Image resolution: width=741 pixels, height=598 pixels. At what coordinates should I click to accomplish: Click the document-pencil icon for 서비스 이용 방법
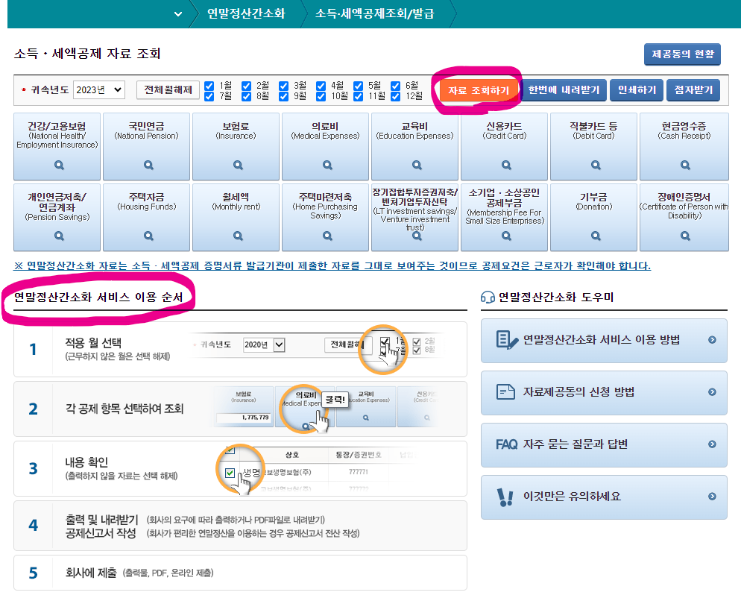507,340
